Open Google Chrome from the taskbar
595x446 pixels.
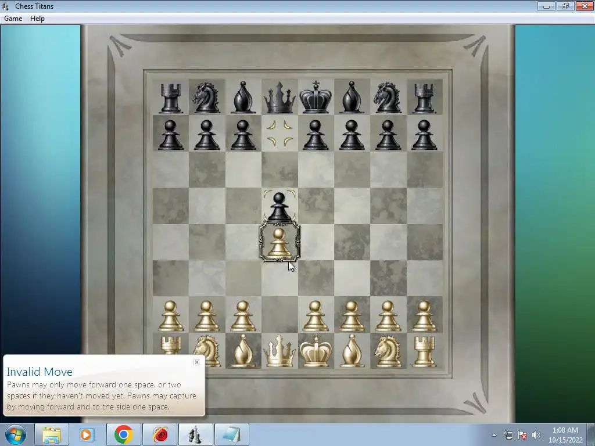coord(123,434)
